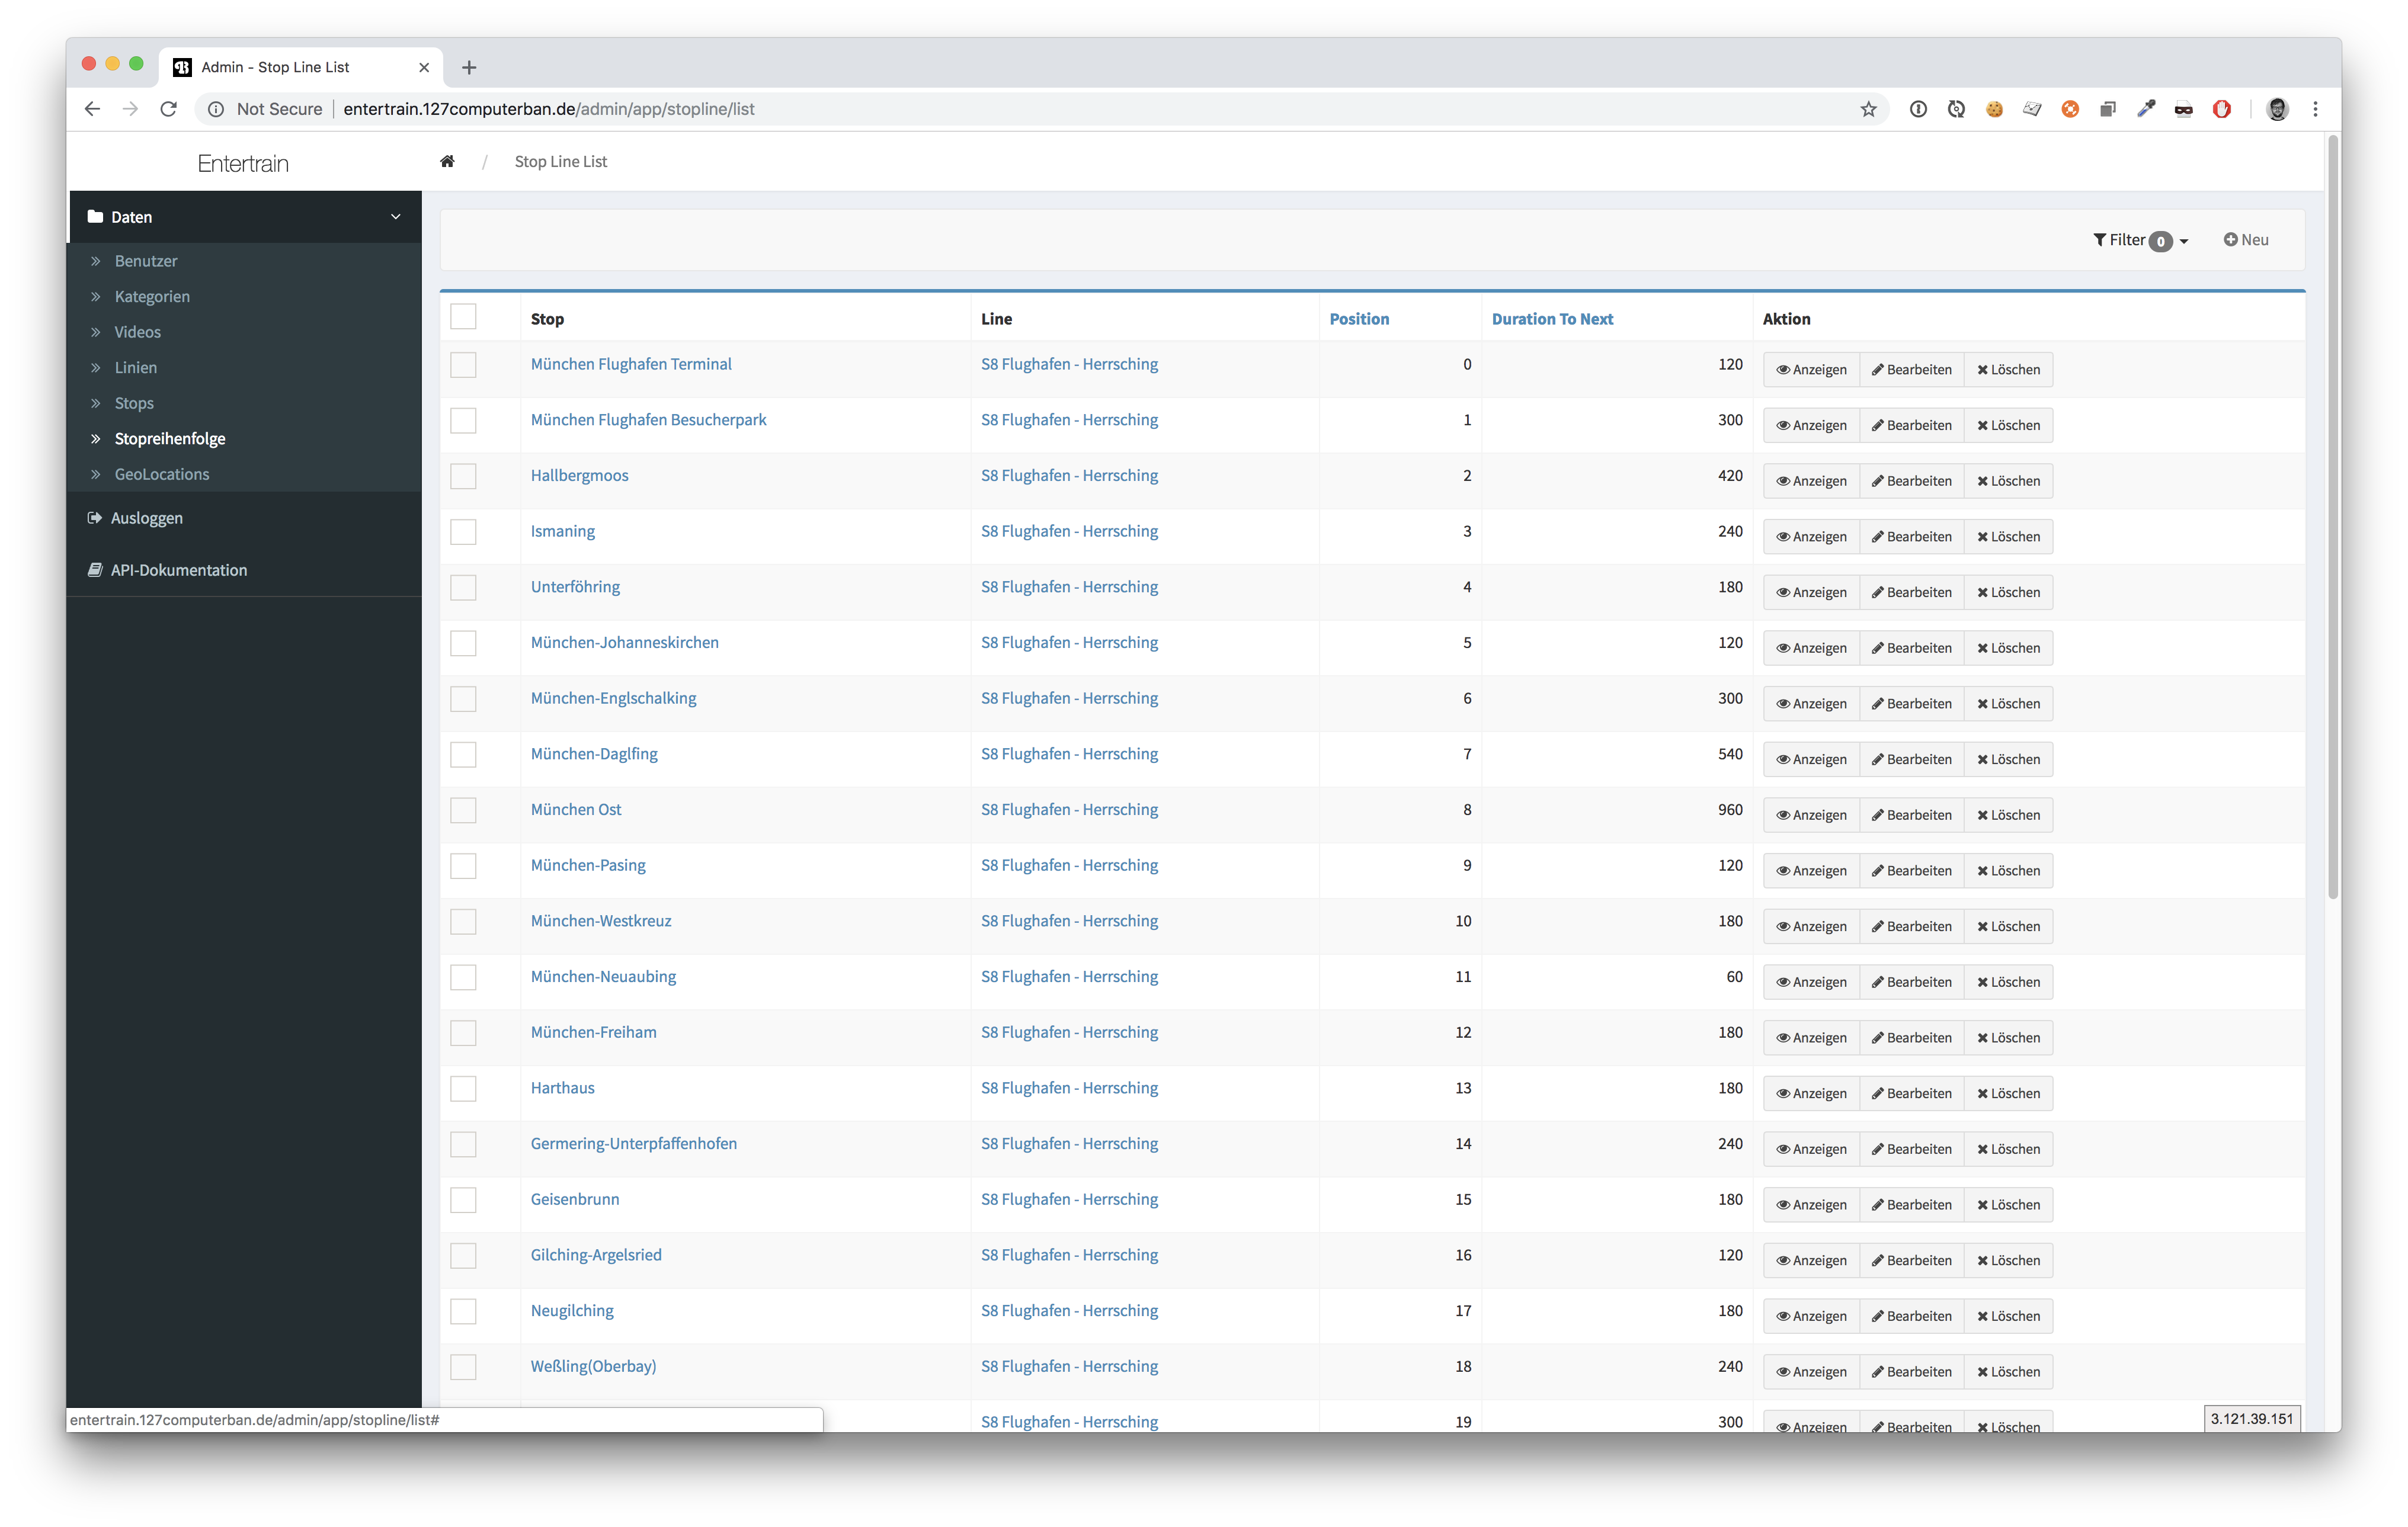Select the München Ost row checkbox

[x=463, y=810]
